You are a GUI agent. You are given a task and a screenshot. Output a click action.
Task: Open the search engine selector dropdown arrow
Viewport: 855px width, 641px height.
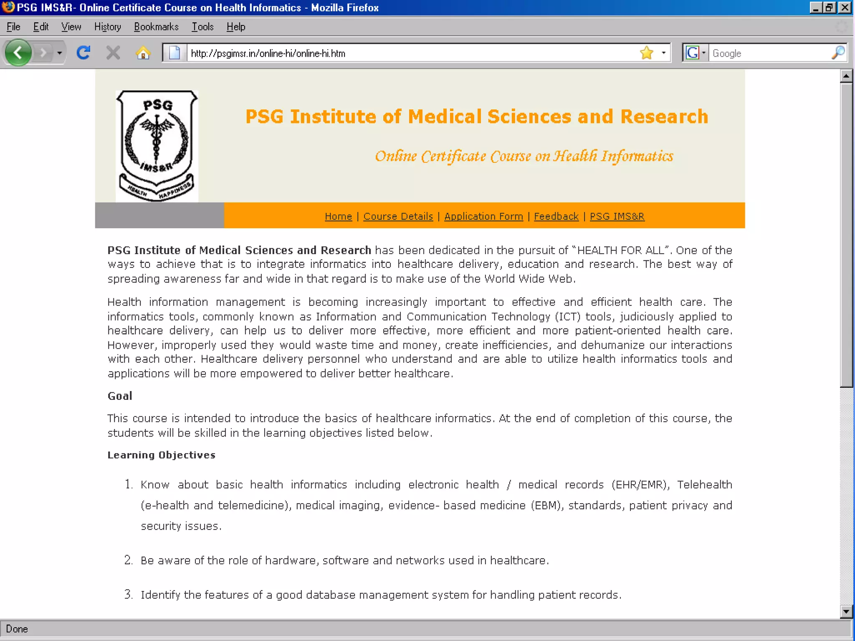704,53
